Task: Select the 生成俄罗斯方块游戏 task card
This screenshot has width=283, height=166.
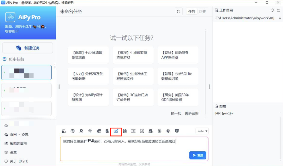Action: [x=133, y=55]
